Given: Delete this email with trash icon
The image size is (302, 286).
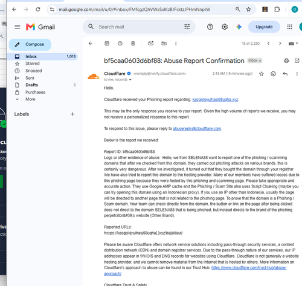Looking at the screenshot, I should click(133, 44).
